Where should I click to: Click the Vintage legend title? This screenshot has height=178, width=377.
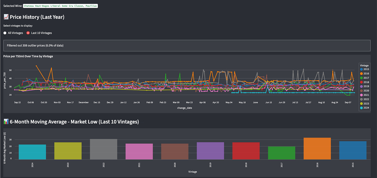click(x=364, y=65)
